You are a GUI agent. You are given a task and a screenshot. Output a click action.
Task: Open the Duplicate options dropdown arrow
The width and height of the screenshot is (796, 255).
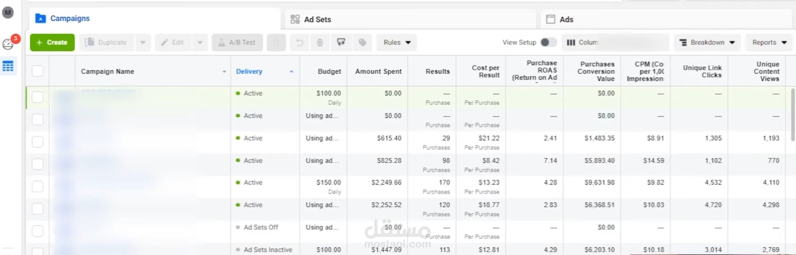143,43
